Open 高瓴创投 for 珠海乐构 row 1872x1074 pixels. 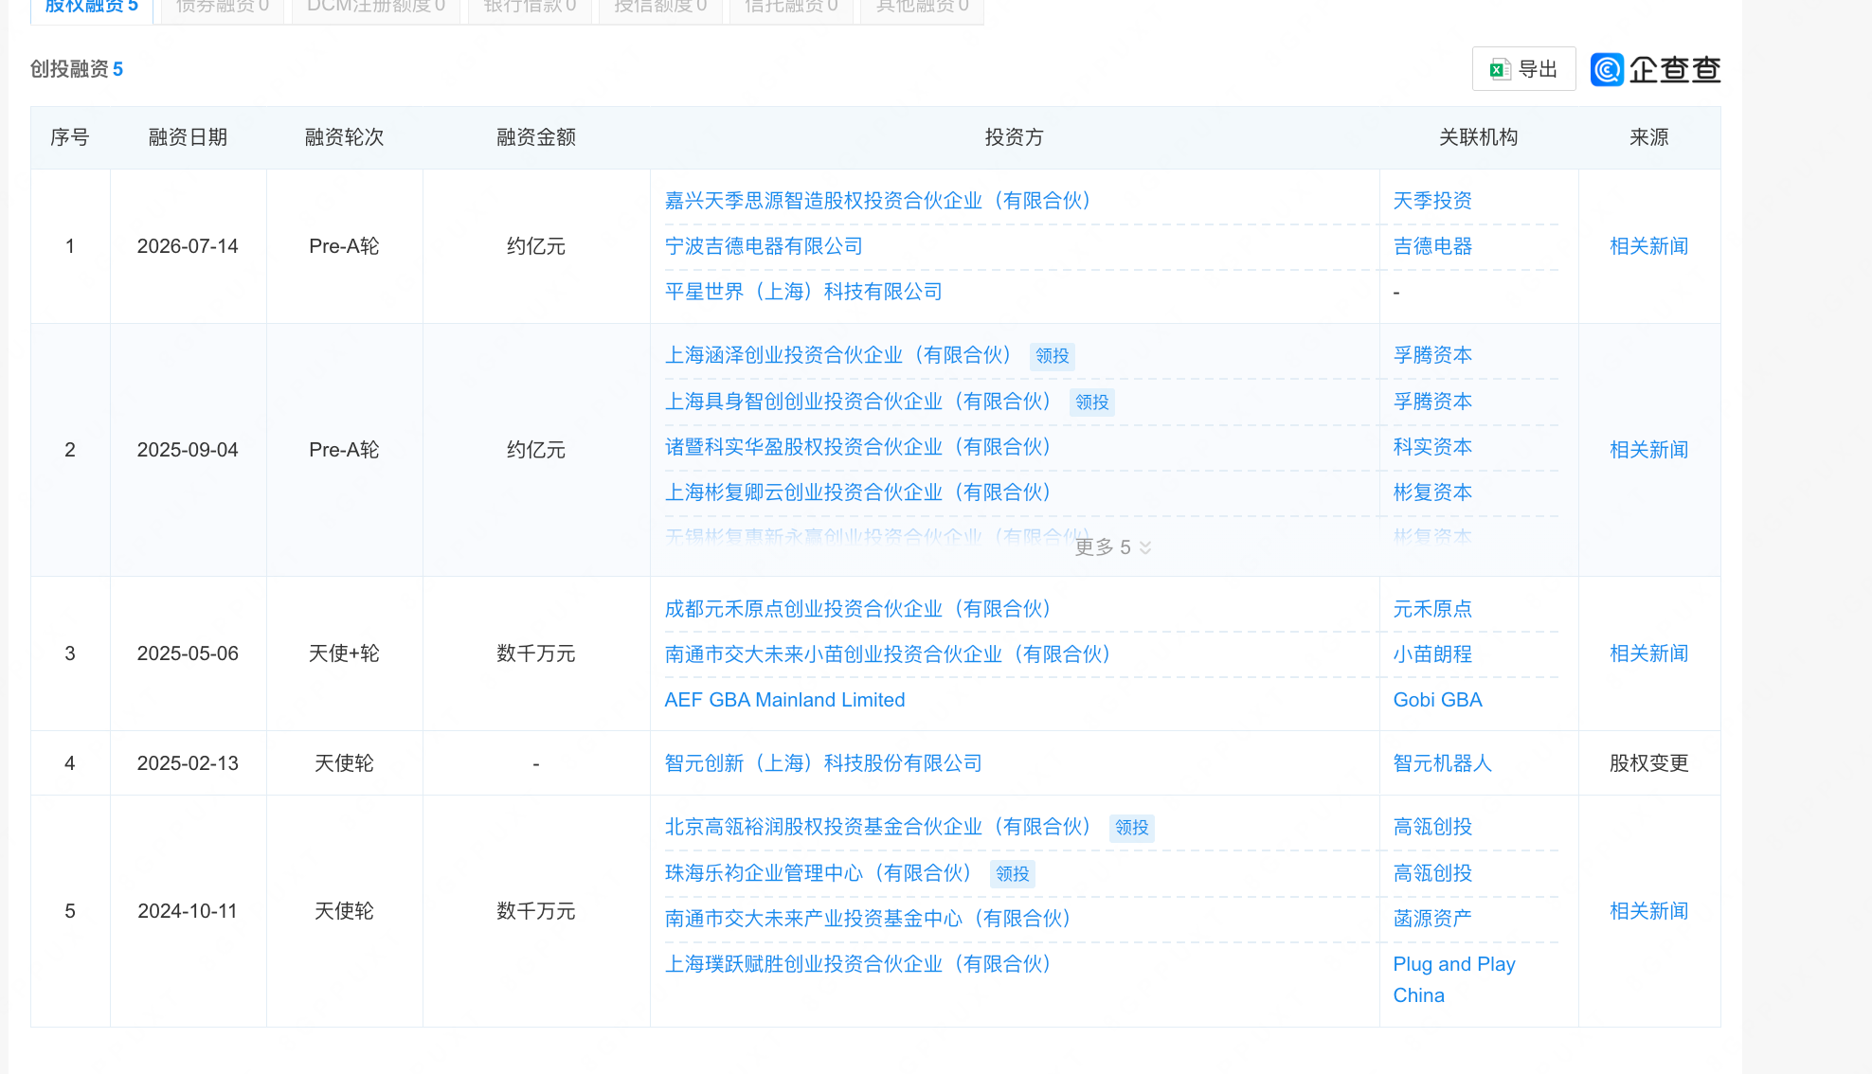click(x=1432, y=873)
